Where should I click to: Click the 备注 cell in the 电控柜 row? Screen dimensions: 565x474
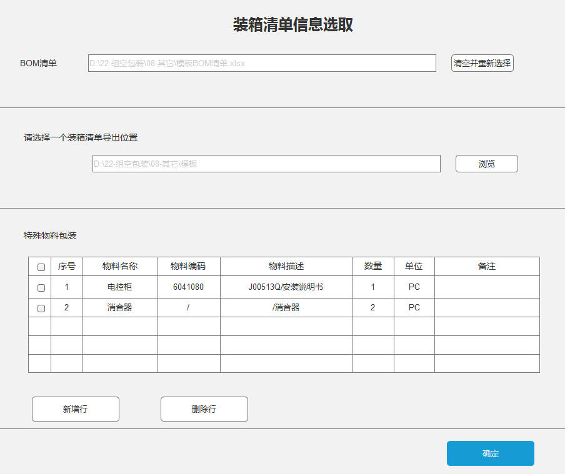coord(486,287)
